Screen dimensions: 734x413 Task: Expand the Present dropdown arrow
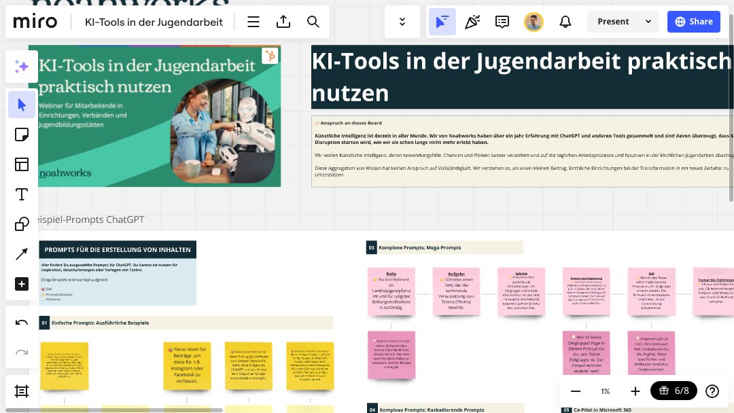click(648, 22)
